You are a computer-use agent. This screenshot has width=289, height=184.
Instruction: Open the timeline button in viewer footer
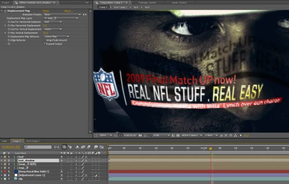coord(231,135)
